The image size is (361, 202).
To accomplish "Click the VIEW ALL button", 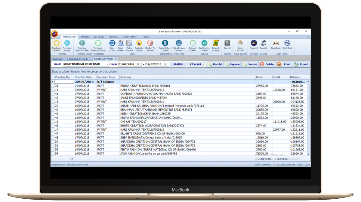I will coord(195,64).
